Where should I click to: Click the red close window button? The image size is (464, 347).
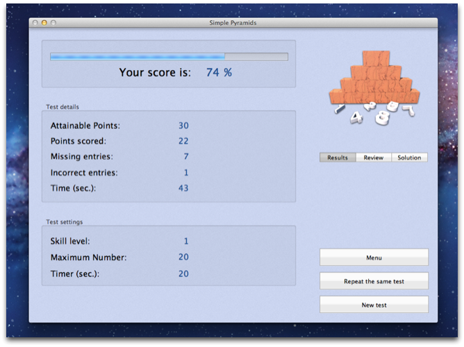click(35, 23)
